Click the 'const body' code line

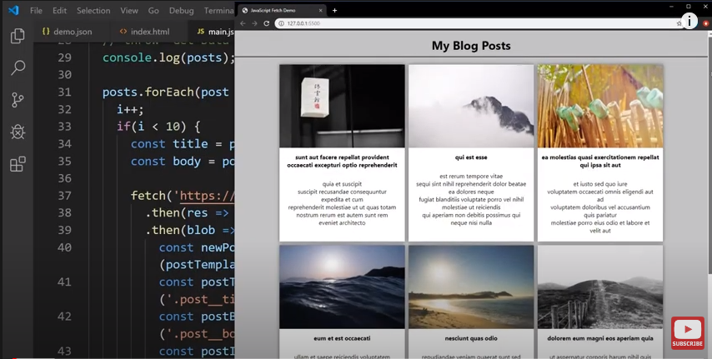[183, 161]
